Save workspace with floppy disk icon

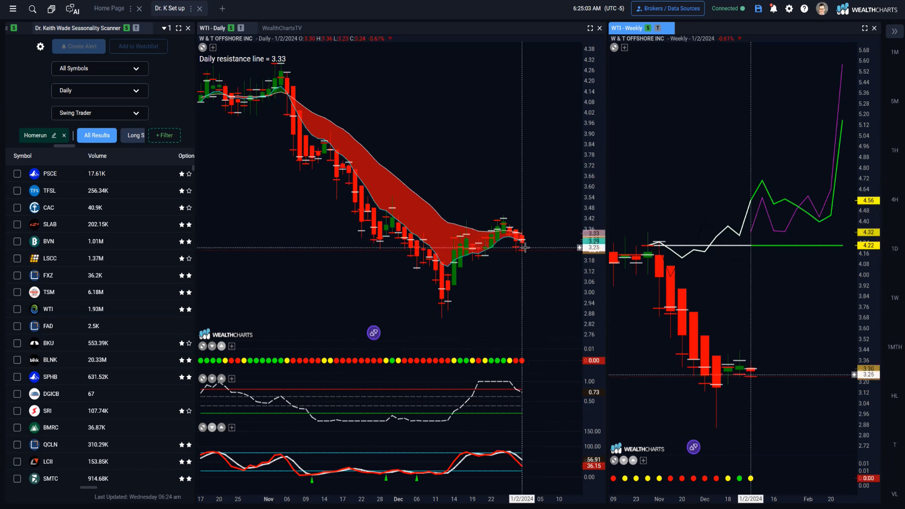pos(758,8)
